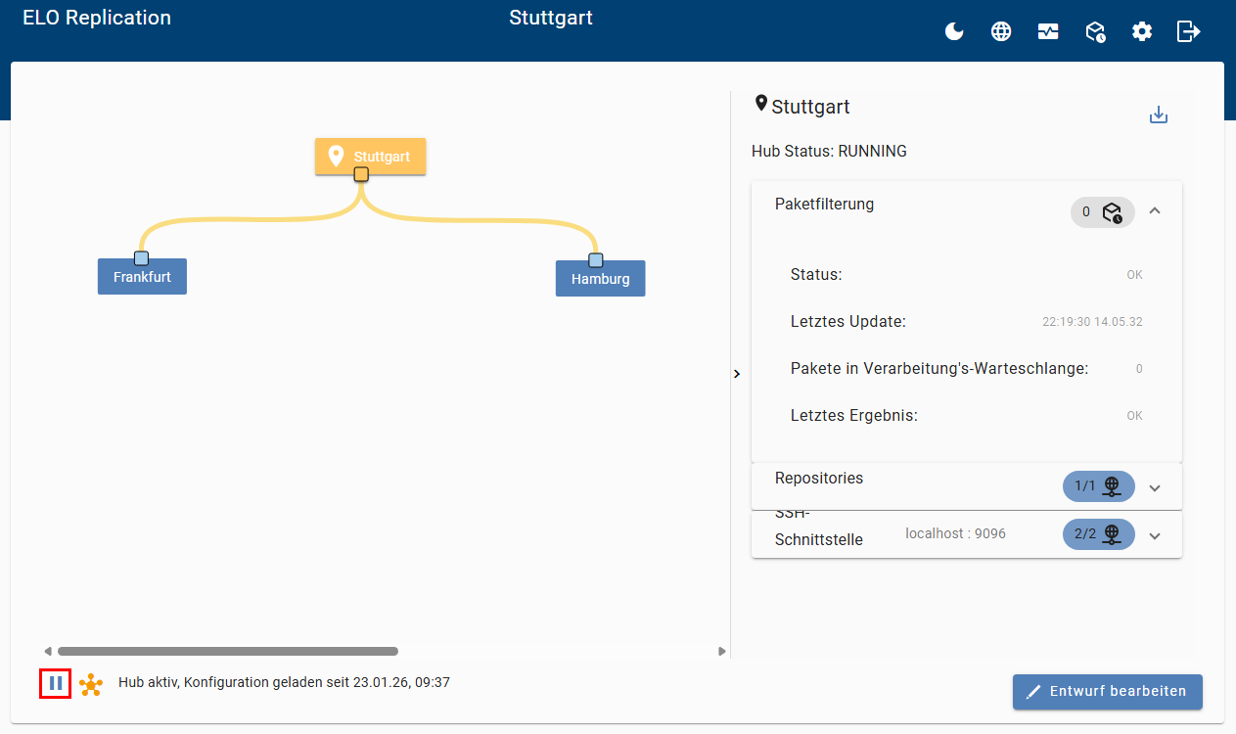This screenshot has height=734, width=1236.
Task: Open package schedule icon in header
Action: click(1095, 31)
